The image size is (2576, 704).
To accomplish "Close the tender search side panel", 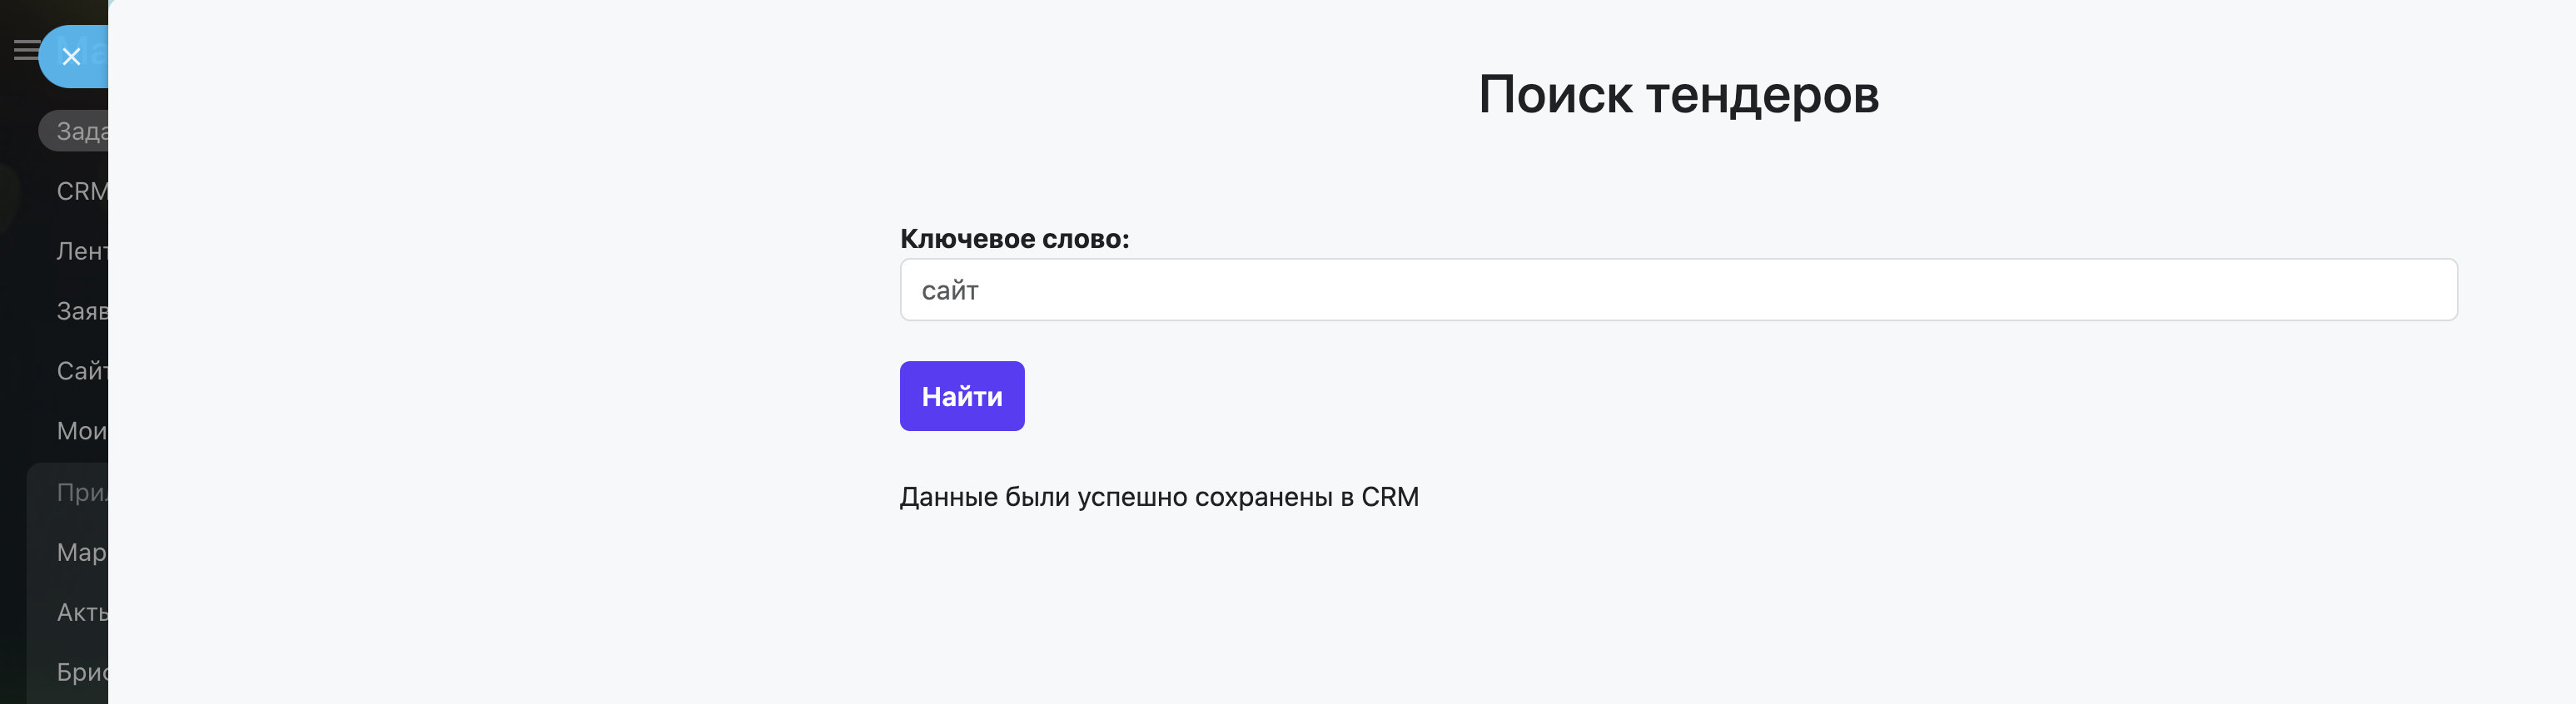I will 71,57.
